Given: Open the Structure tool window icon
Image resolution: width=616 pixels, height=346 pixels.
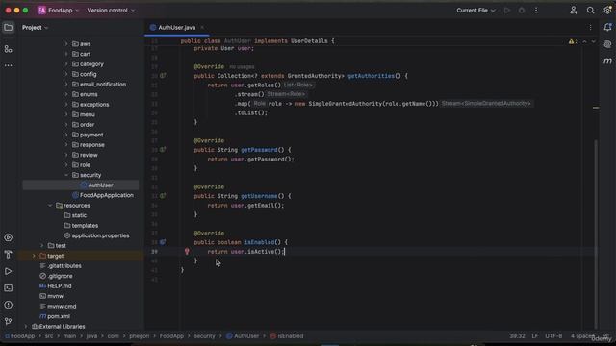Looking at the screenshot, I should pyautogui.click(x=9, y=49).
